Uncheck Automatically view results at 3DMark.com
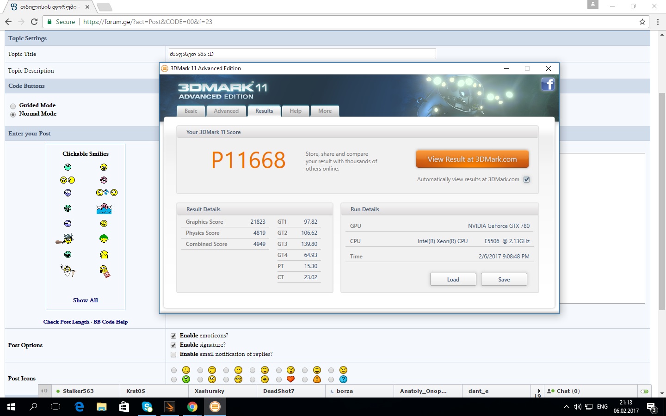 [x=526, y=179]
